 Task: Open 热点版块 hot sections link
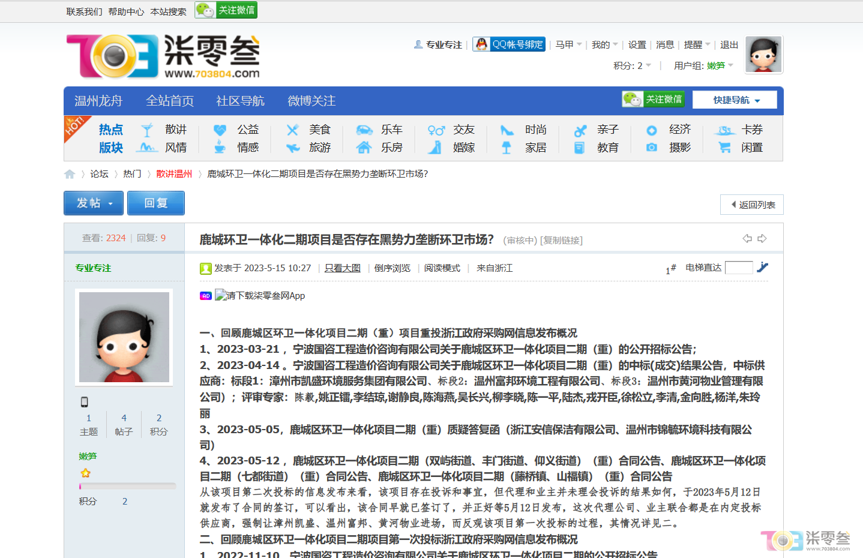click(111, 139)
